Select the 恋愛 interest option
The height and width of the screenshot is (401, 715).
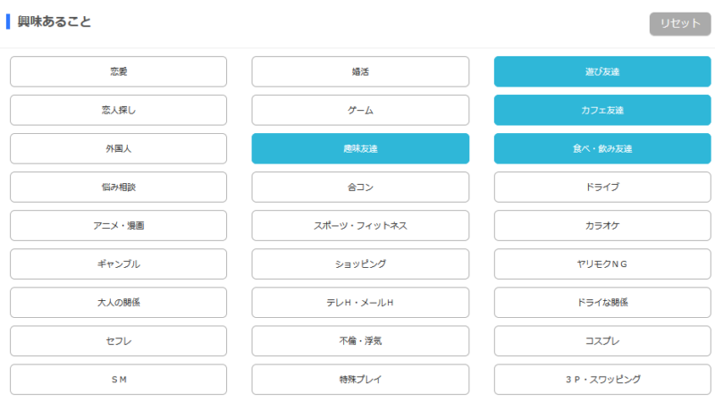click(x=119, y=71)
